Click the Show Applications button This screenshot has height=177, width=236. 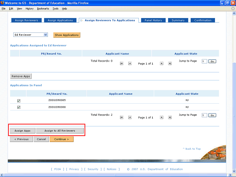67,35
